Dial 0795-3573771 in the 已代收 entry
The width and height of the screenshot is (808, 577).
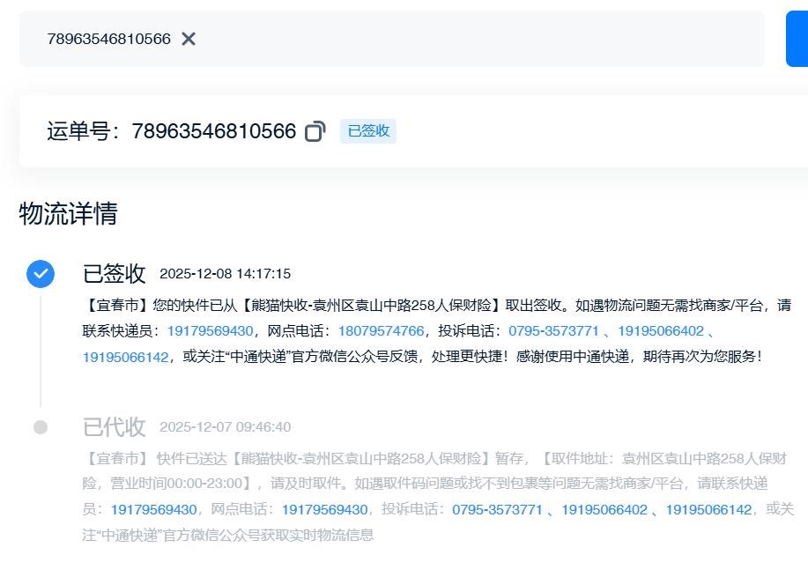coord(497,510)
